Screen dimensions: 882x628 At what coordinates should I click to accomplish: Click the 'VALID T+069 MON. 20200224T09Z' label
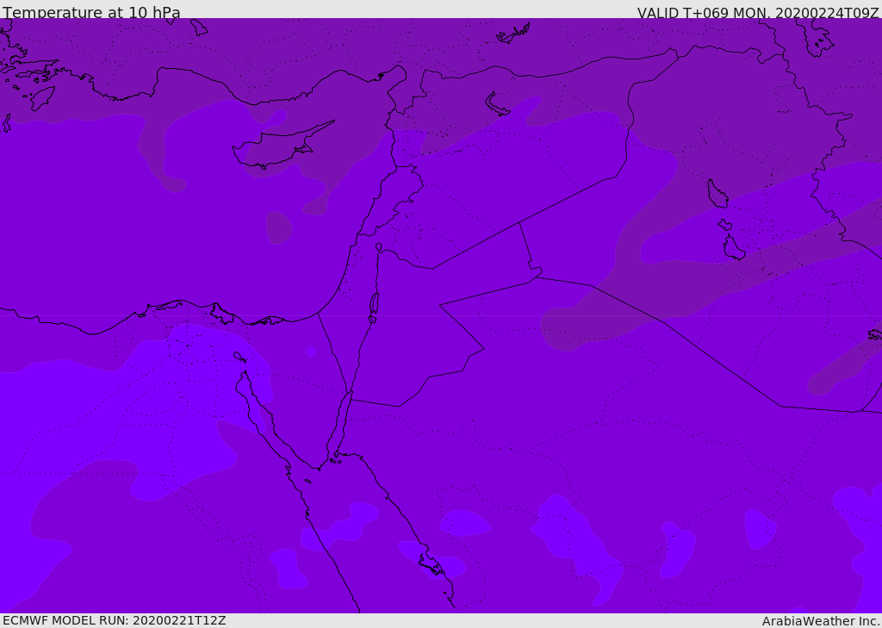[x=758, y=12]
